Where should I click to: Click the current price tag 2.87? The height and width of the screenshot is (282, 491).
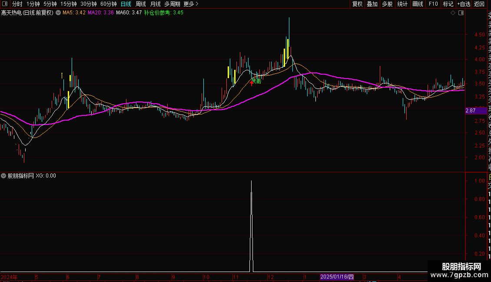pos(476,111)
